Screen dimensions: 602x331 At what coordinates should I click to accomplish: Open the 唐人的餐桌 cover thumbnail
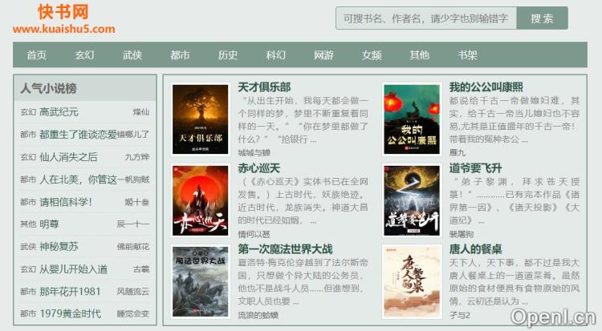(412, 281)
